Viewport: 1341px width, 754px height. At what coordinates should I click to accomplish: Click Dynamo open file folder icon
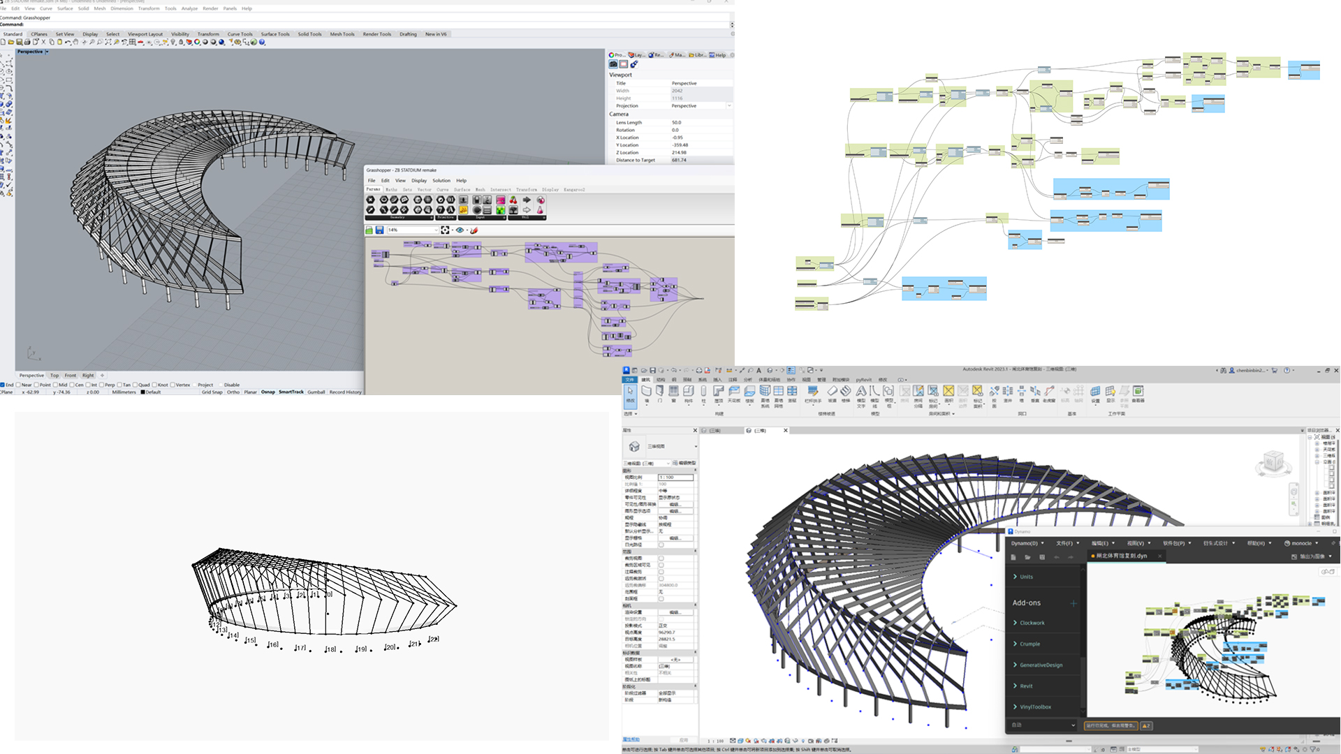[1027, 557]
